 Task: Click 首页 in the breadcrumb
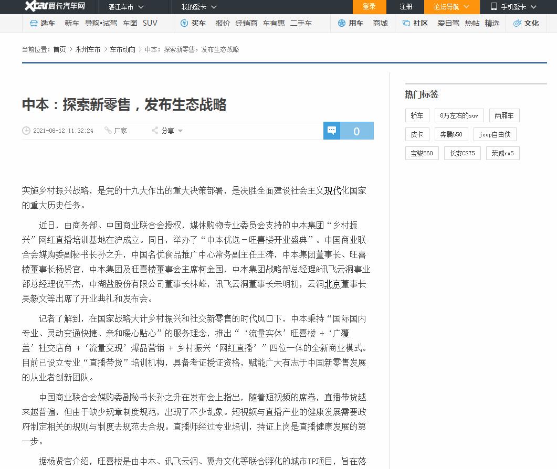pos(59,49)
